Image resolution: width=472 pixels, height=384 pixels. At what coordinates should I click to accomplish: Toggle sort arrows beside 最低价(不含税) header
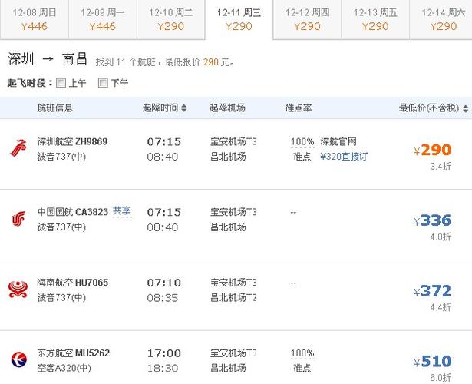[x=465, y=108]
